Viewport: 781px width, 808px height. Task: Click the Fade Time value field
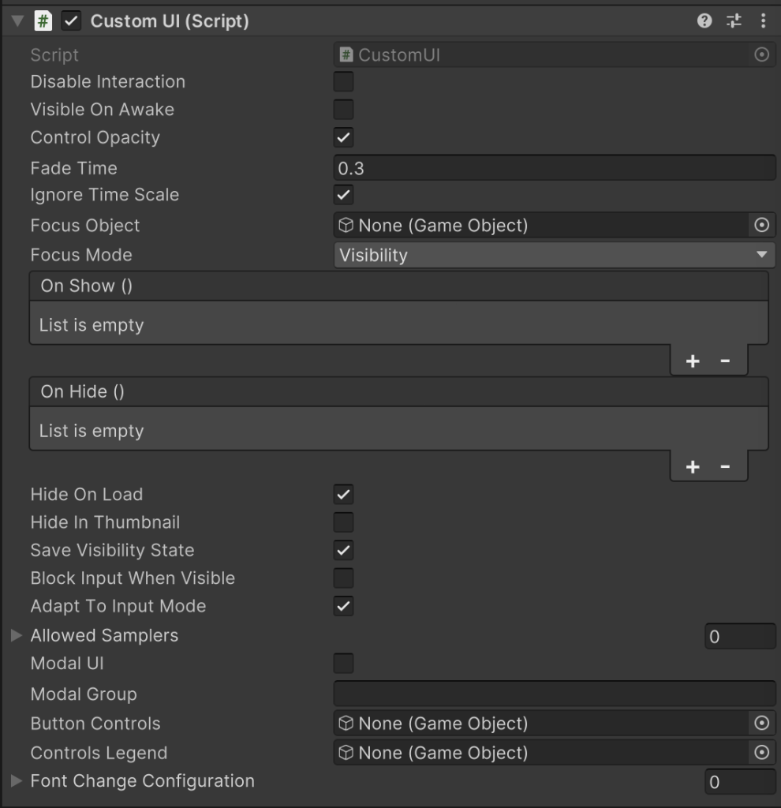(555, 168)
